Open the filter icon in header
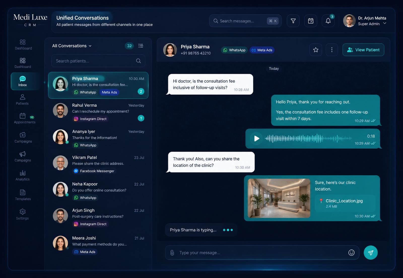 pos(293,21)
